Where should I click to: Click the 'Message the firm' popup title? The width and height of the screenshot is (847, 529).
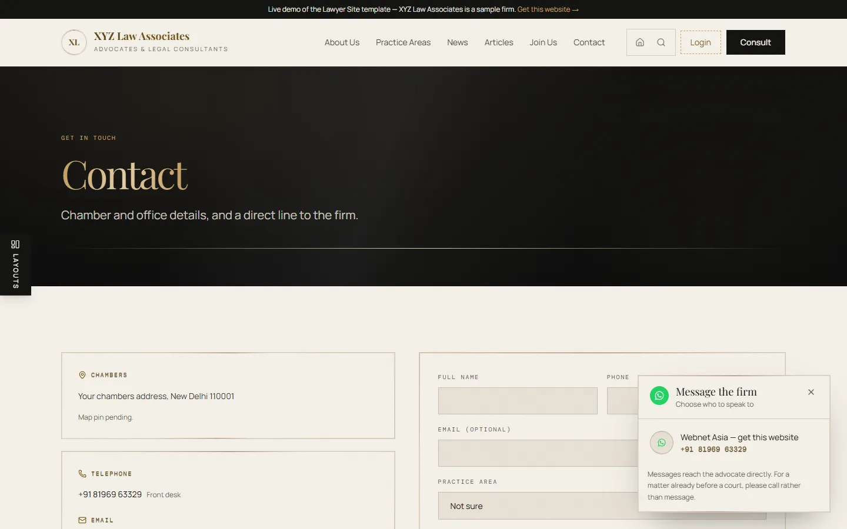pyautogui.click(x=716, y=392)
